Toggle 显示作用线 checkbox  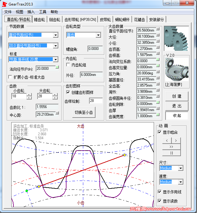tap(159, 192)
